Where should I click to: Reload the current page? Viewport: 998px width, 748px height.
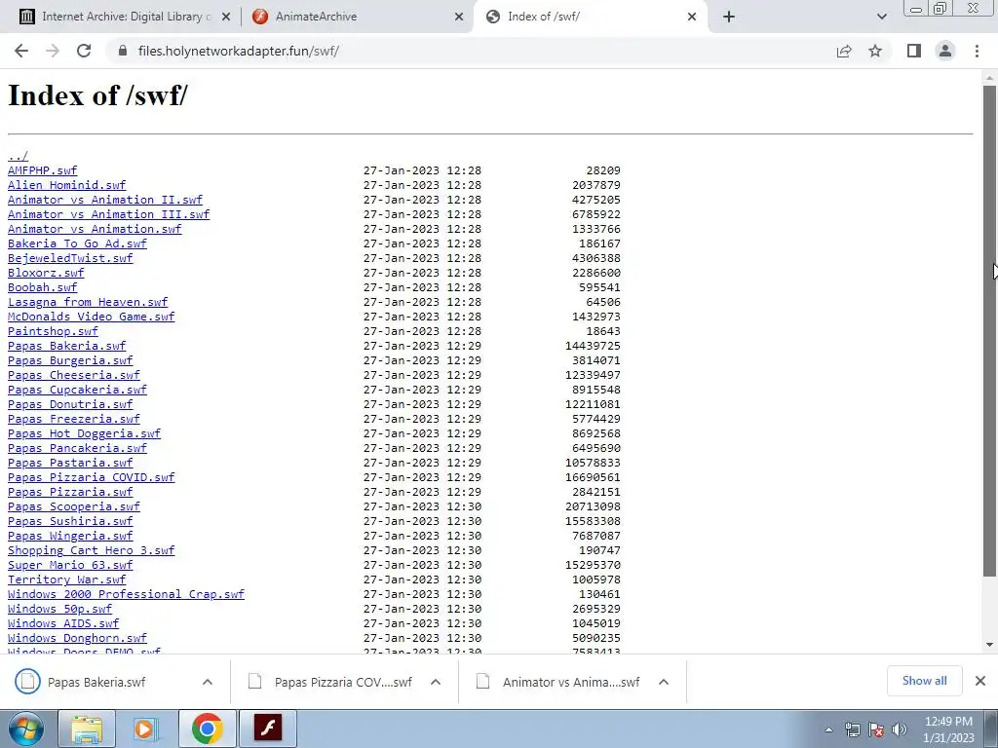(84, 51)
